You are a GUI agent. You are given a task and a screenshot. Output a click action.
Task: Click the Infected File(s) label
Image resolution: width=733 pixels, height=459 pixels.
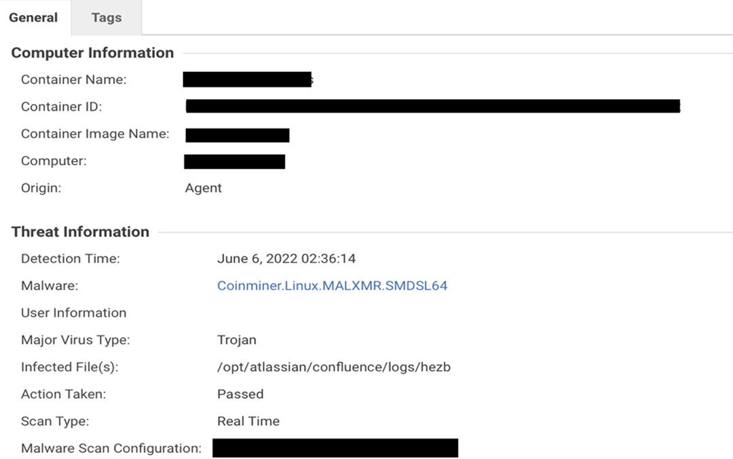[x=69, y=367]
